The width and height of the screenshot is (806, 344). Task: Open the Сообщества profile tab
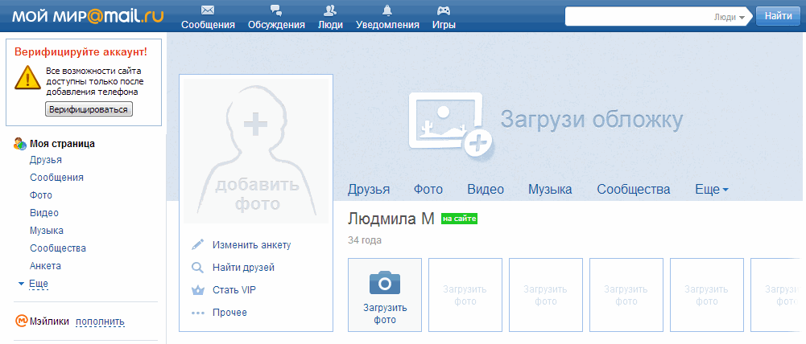coord(633,190)
